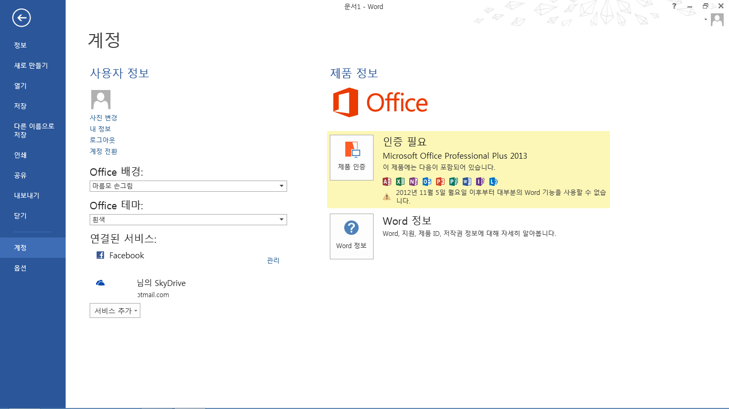
Task: Click the 제품 정보 section heading
Action: pos(354,73)
